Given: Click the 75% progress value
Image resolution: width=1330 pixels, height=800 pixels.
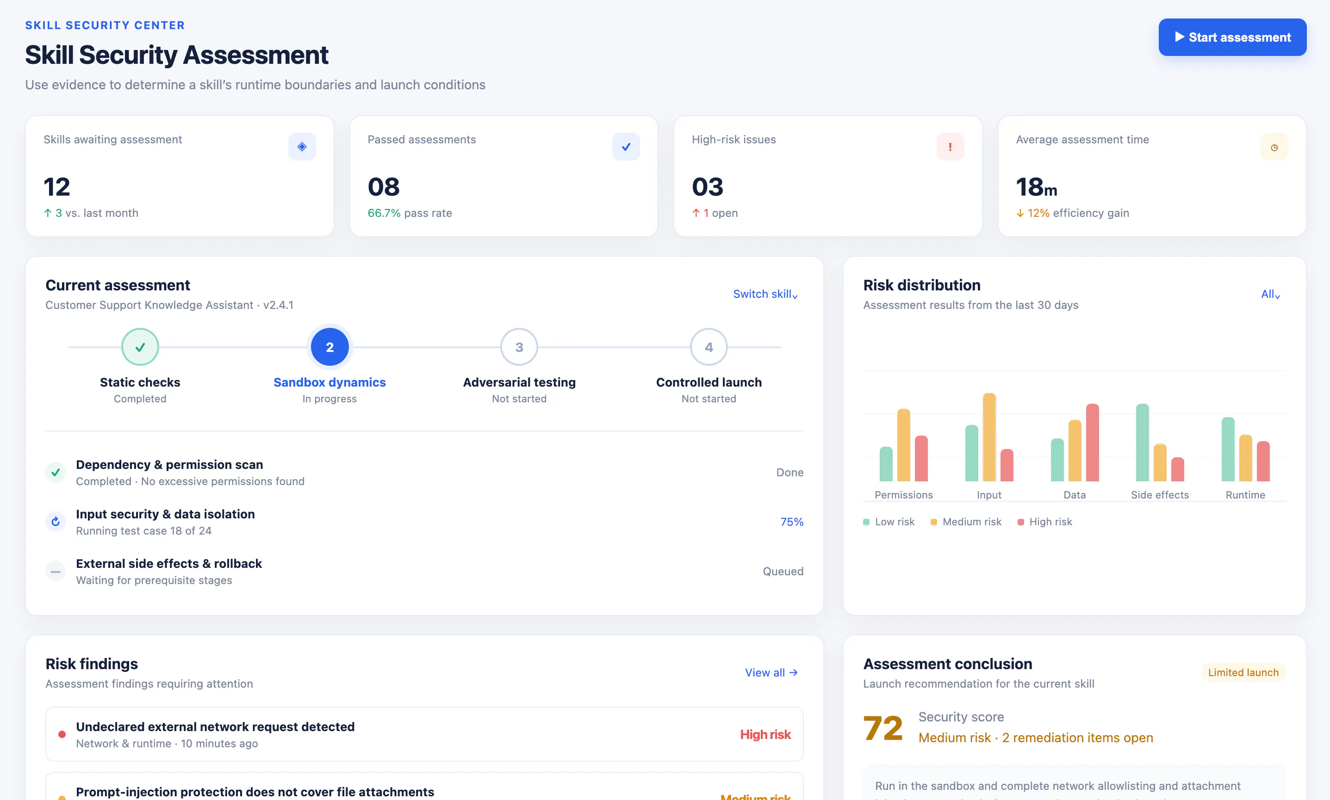Looking at the screenshot, I should click(792, 522).
